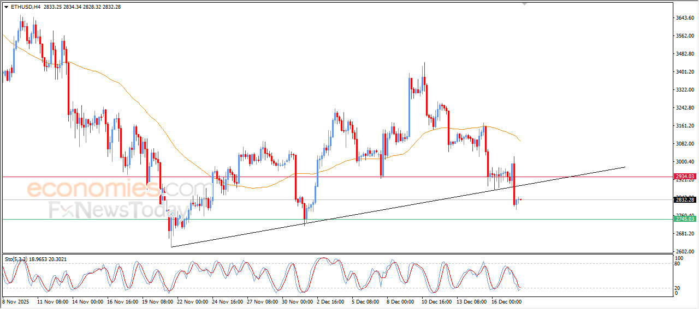Click the 3401.20 price scale value
Screen dimensions: 699x309
point(685,72)
